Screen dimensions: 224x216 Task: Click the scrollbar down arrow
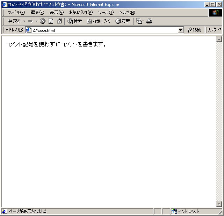click(x=219, y=204)
